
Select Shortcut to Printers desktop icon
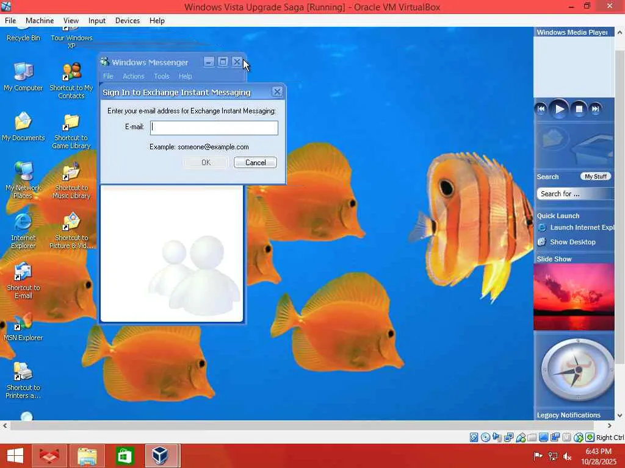pos(23,380)
